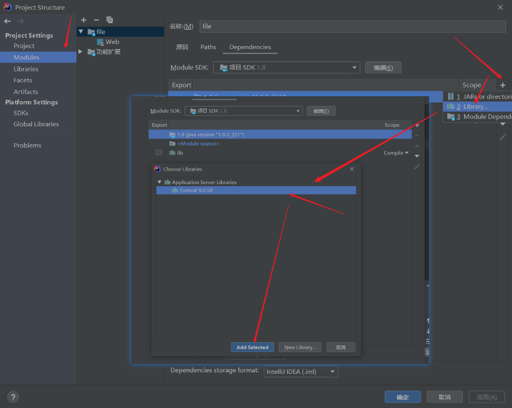This screenshot has width=512, height=408.
Task: Open the inner Module SDK combo box
Action: (244, 111)
